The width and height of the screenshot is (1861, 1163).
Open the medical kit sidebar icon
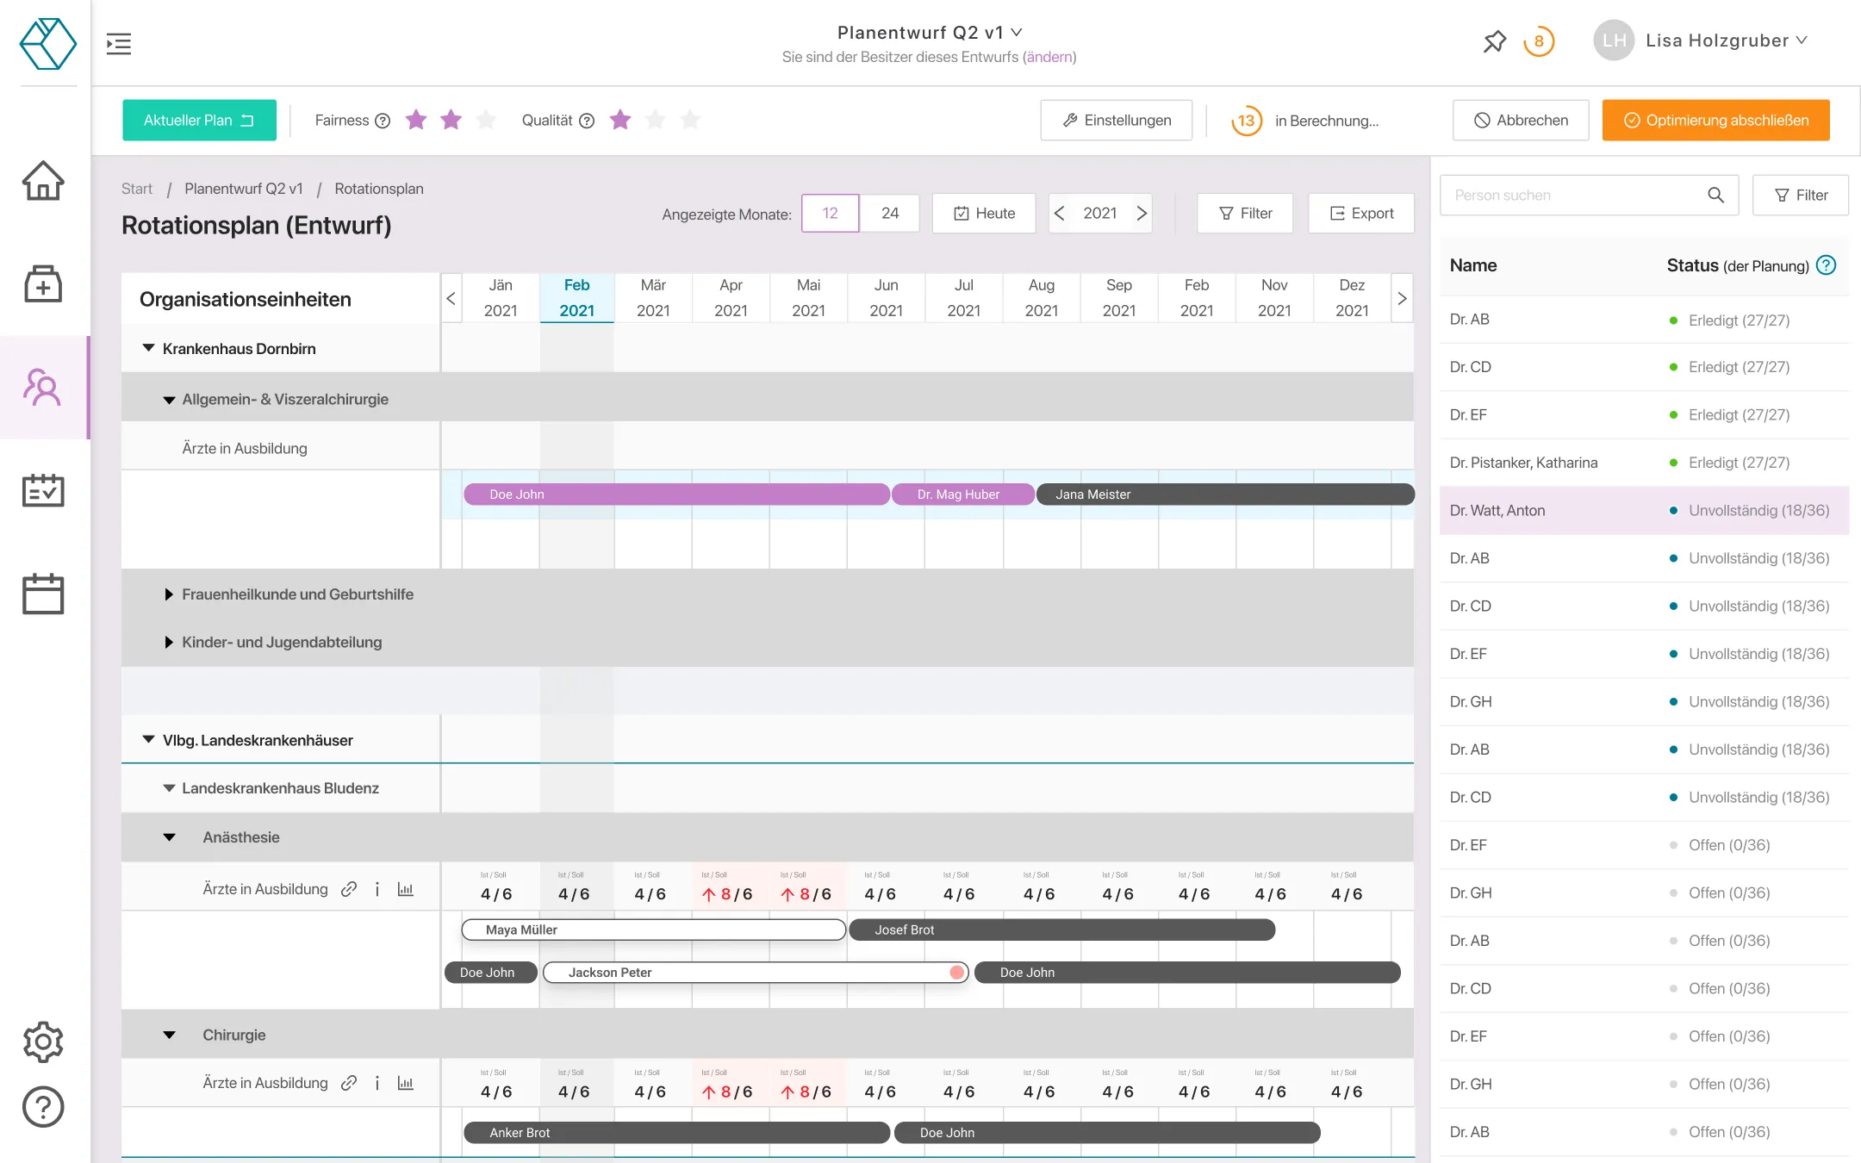(x=43, y=284)
